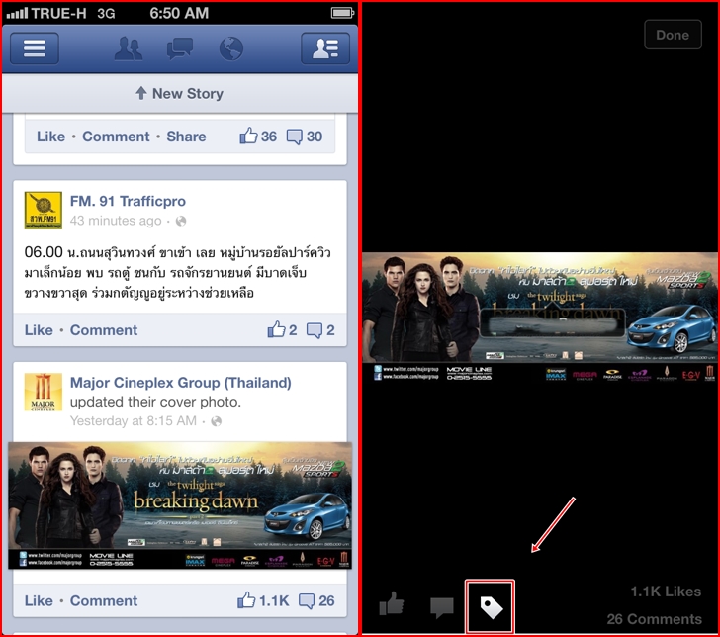View 26 comments bubble in feed
This screenshot has width=720, height=637.
[316, 600]
